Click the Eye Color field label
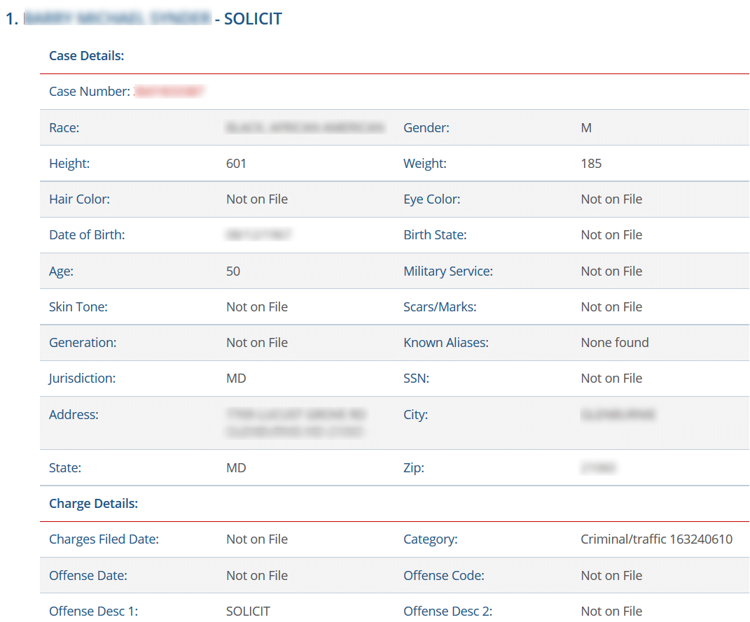This screenshot has width=750, height=622. pos(431,199)
